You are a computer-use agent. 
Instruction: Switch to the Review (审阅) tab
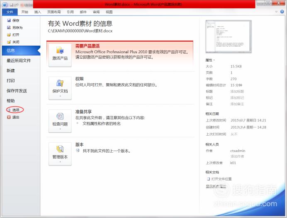pos(96,12)
